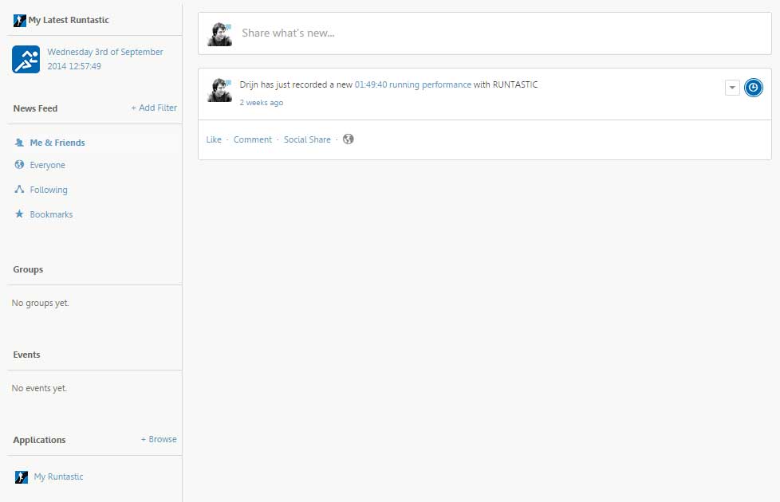780x502 pixels.
Task: Open Social Share for the post
Action: click(307, 139)
